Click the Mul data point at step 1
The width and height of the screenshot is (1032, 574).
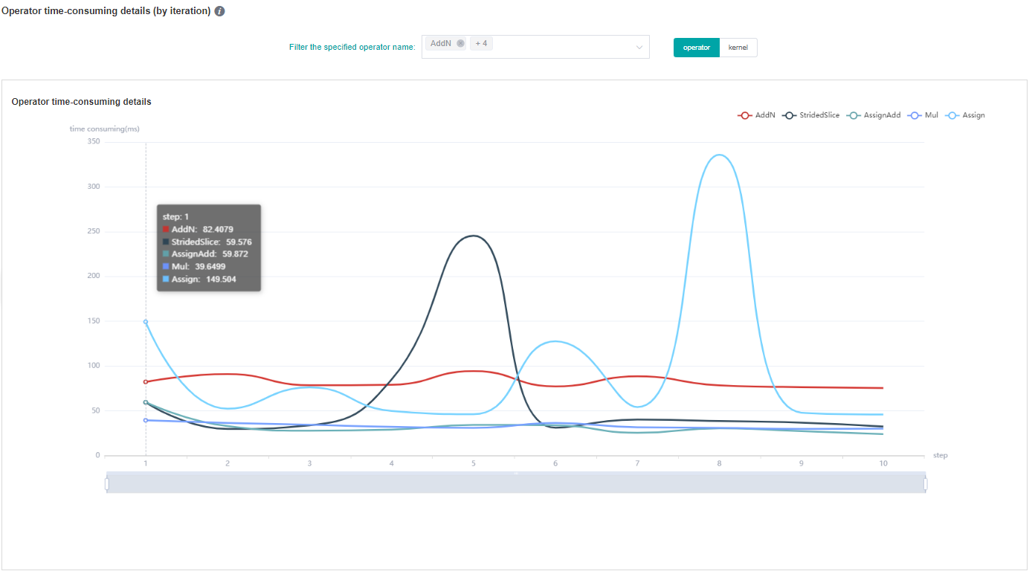(146, 420)
